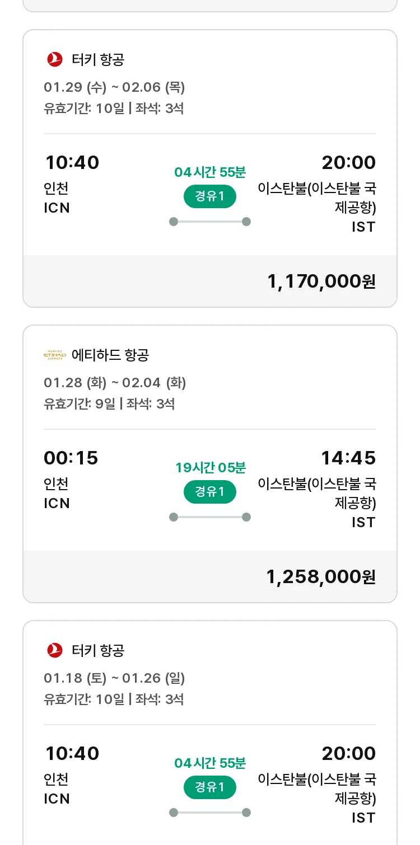Tap the Etihad Airways logo
Image resolution: width=420 pixels, height=845 pixels.
pyautogui.click(x=55, y=355)
